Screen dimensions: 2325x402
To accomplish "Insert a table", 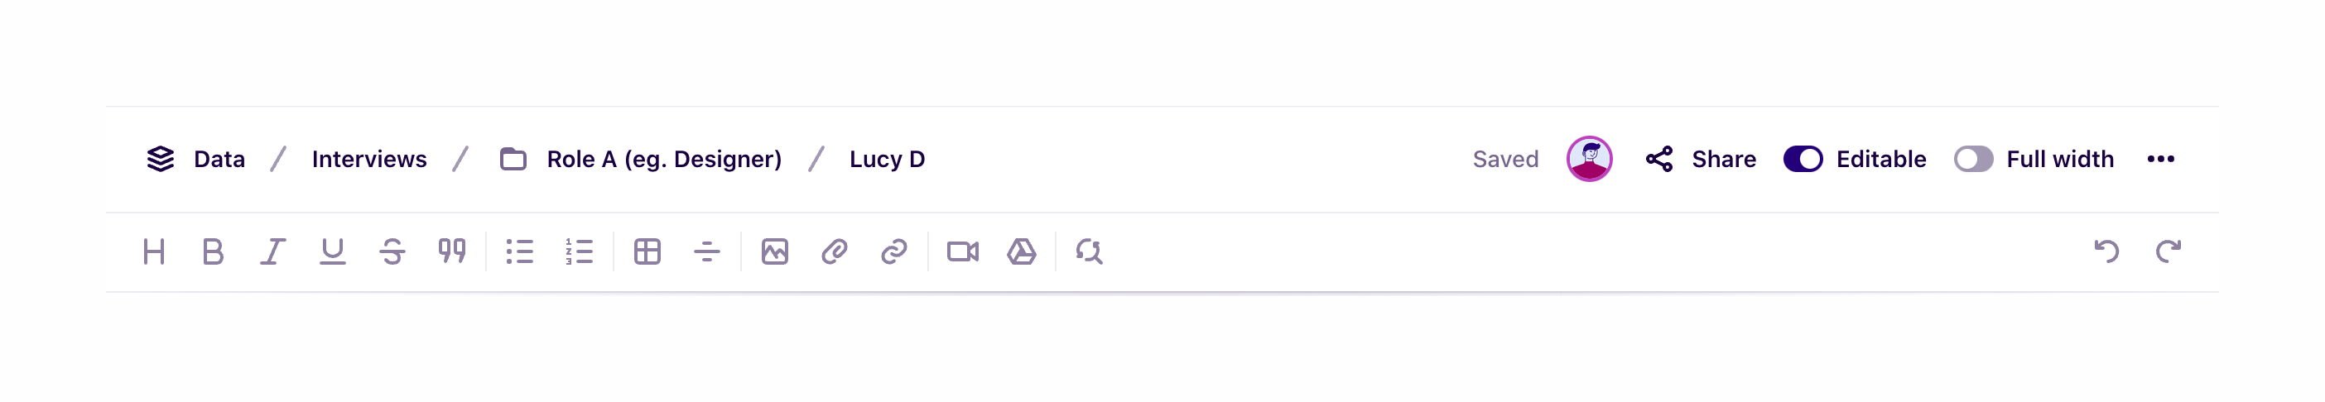I will point(647,251).
